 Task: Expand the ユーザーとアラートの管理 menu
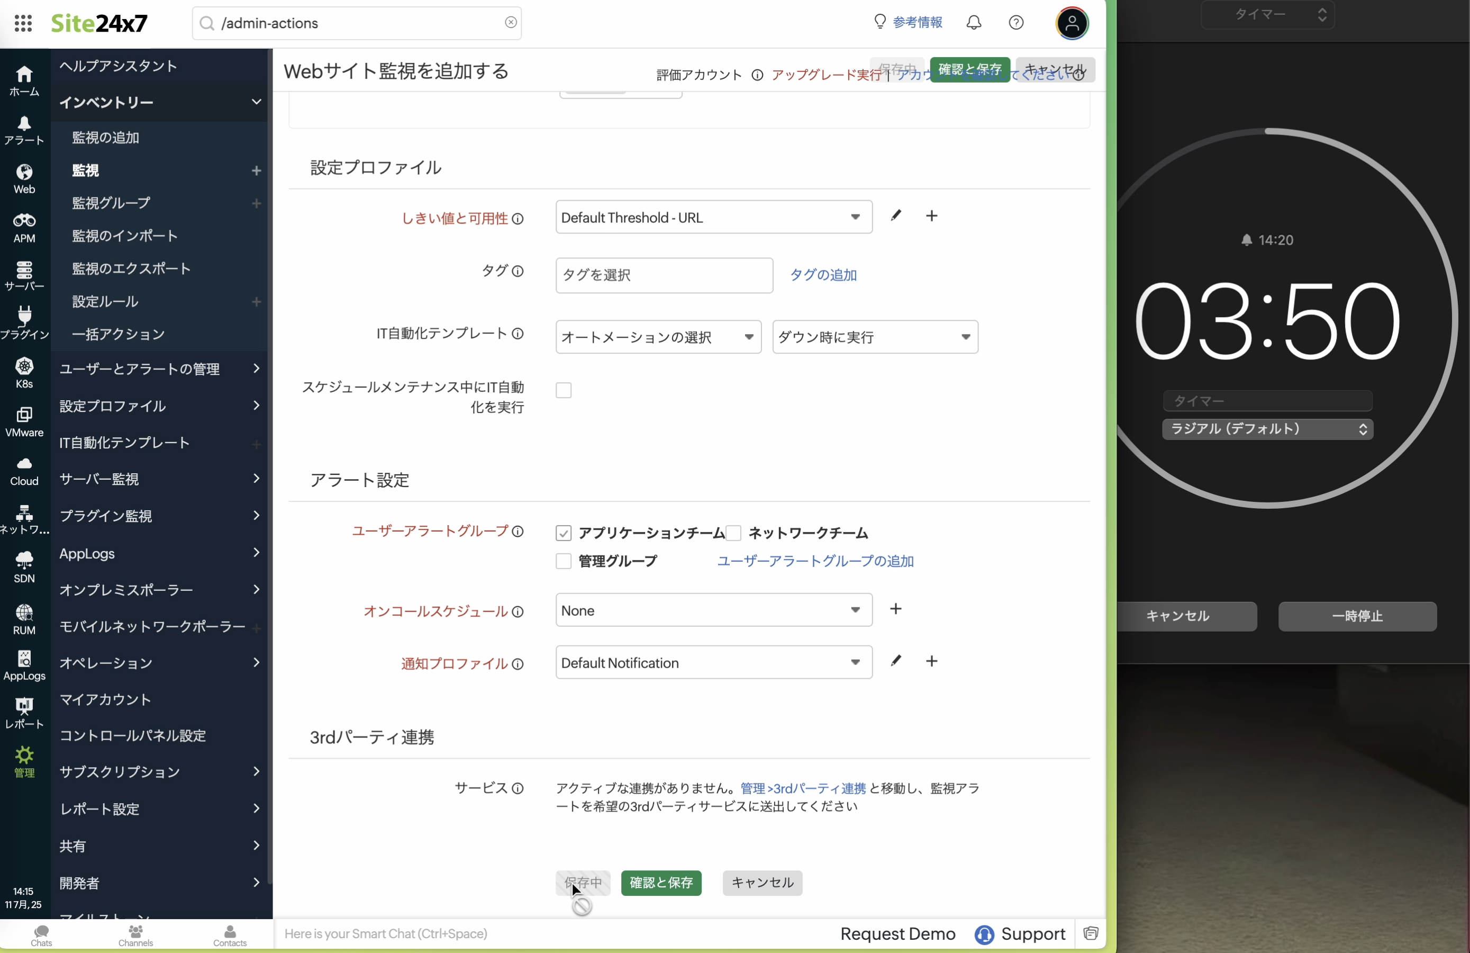[x=159, y=369]
